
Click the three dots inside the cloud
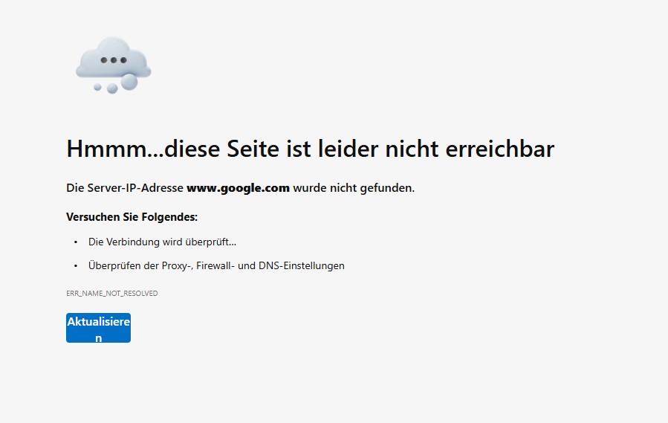[113, 60]
